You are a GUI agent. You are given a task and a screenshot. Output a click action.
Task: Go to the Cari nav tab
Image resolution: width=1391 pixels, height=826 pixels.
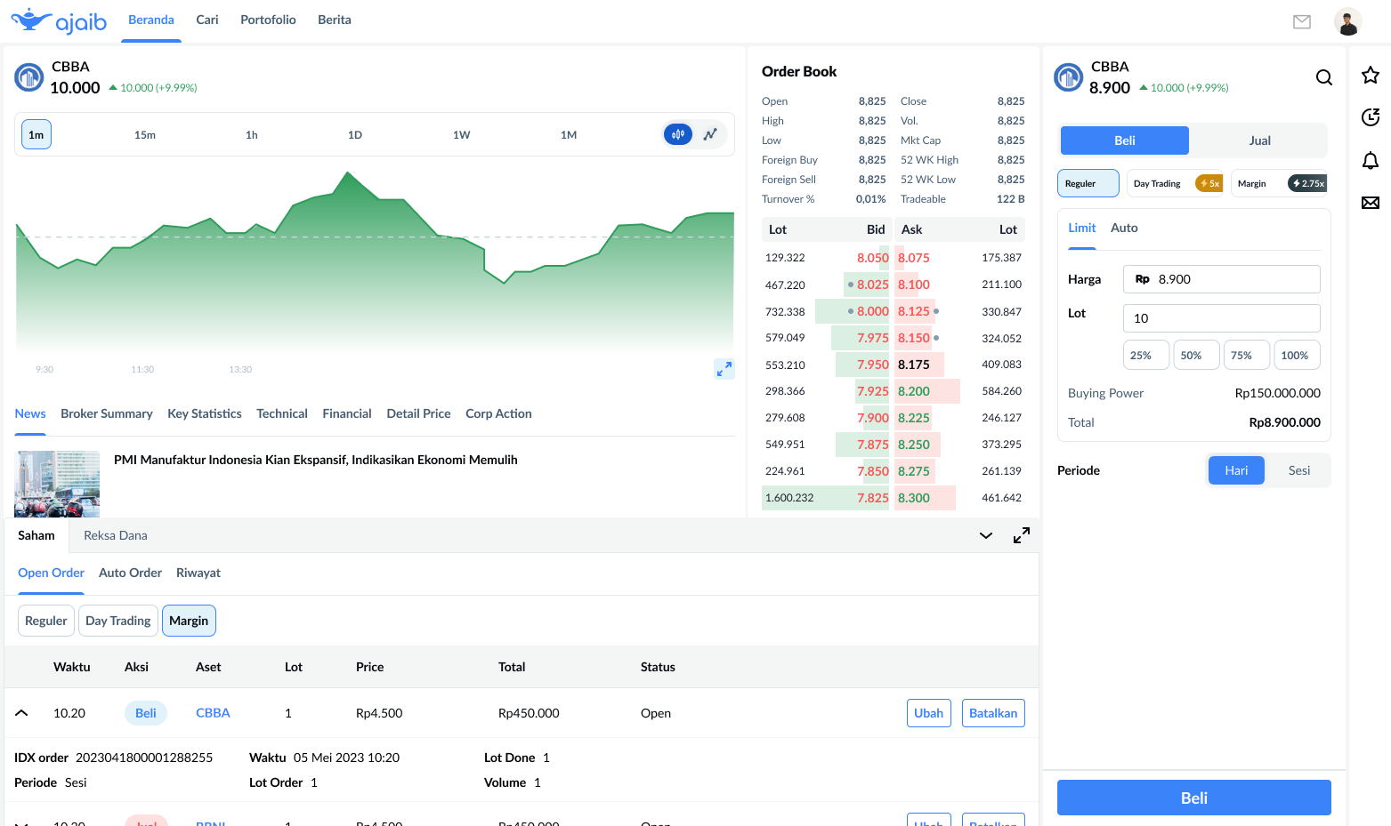pos(207,20)
